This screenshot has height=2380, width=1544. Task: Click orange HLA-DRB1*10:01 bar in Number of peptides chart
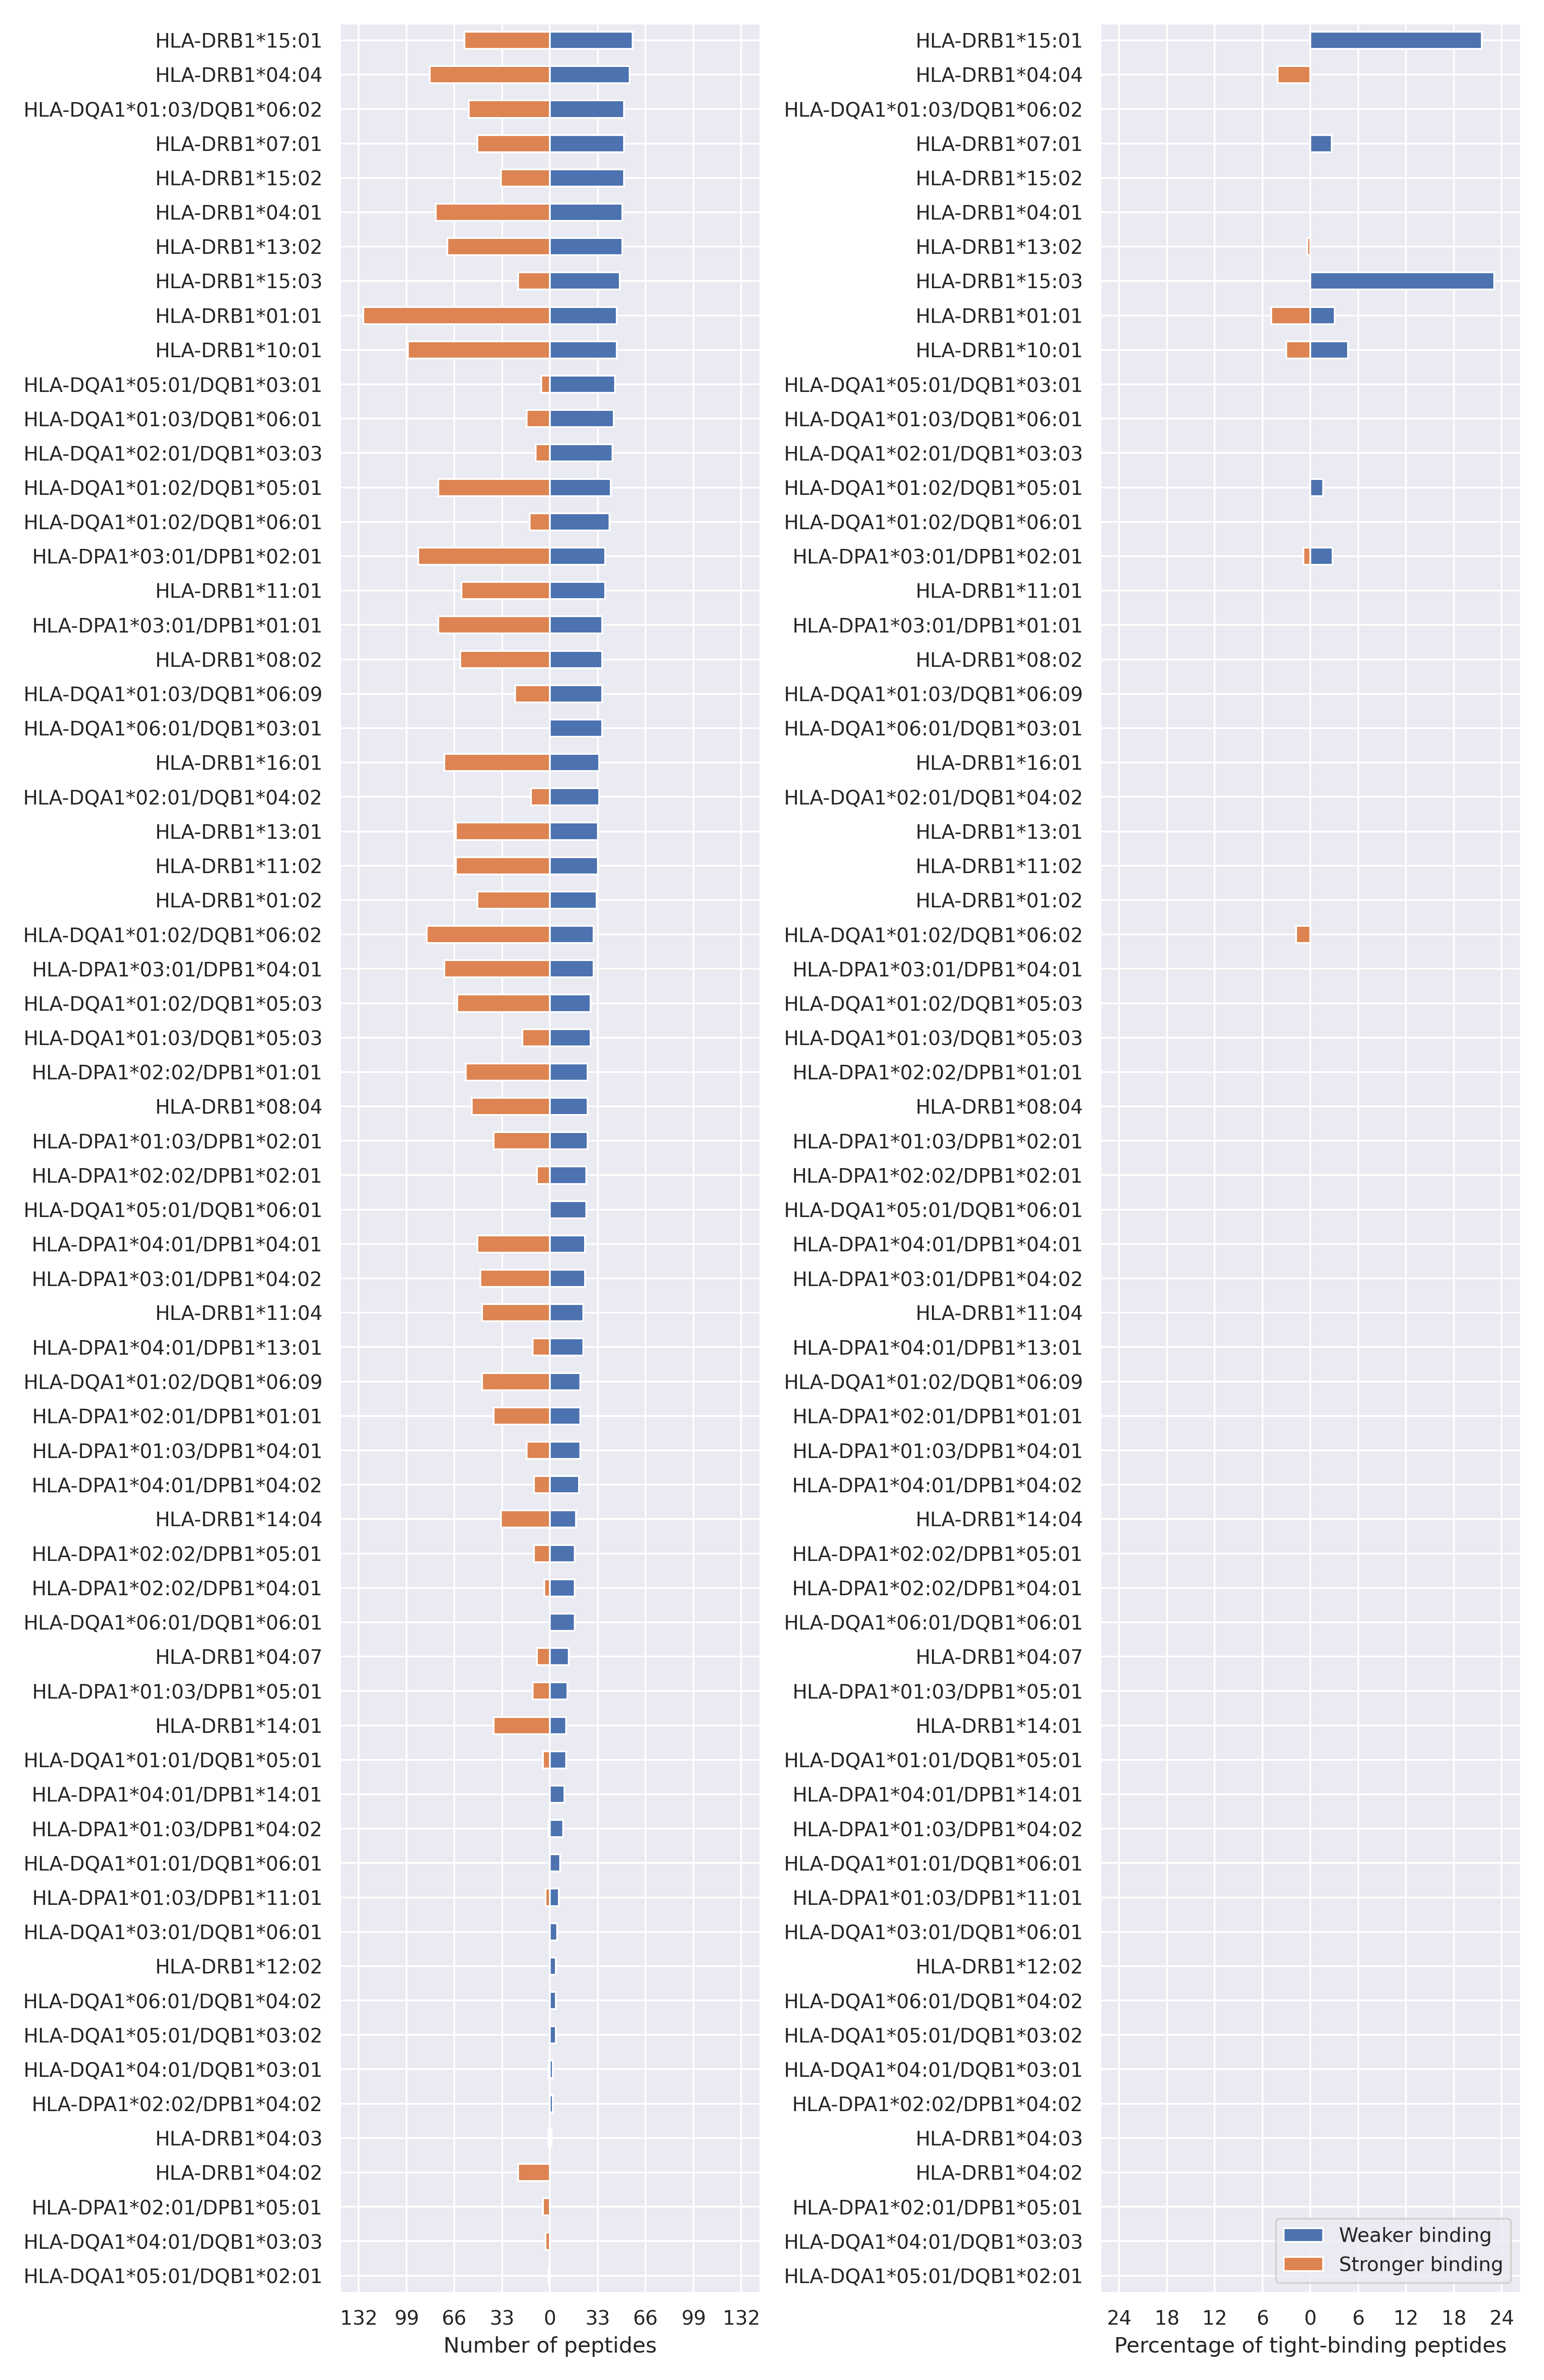click(479, 350)
